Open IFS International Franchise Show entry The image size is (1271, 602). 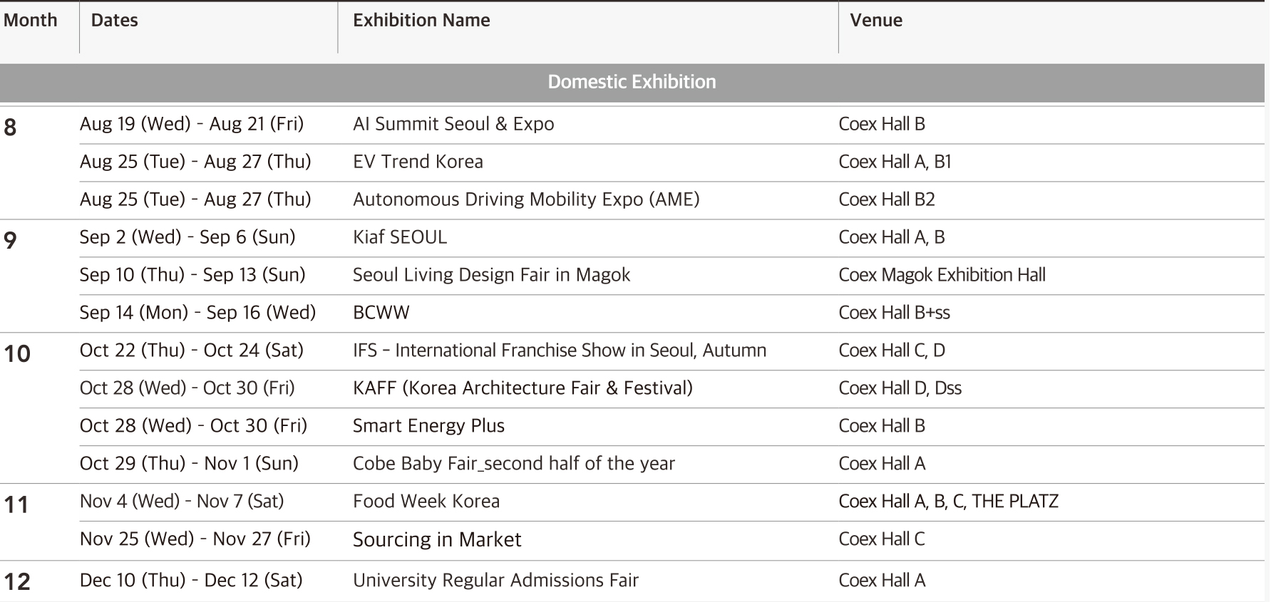click(560, 351)
